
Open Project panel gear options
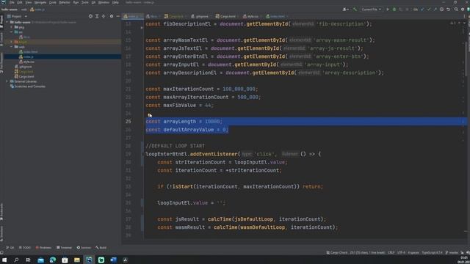[112, 16]
